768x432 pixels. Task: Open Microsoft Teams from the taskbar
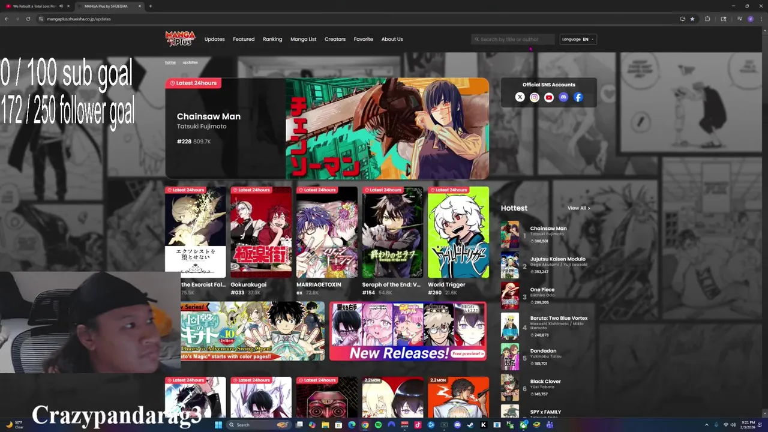pyautogui.click(x=550, y=425)
